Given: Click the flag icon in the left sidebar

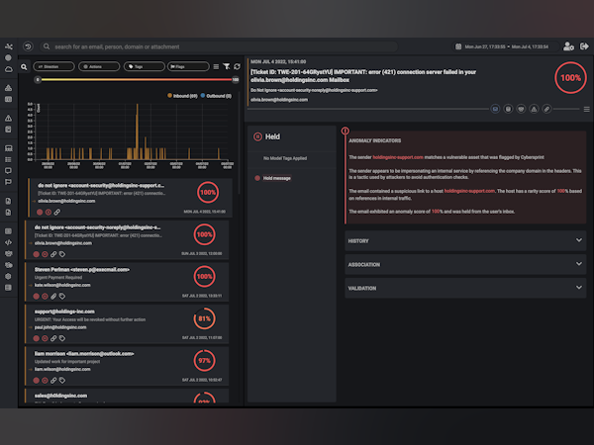Looking at the screenshot, I should pos(8,182).
